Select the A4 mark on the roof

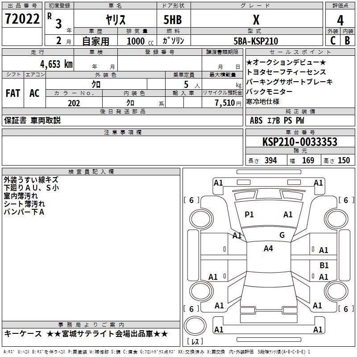pos(268,249)
